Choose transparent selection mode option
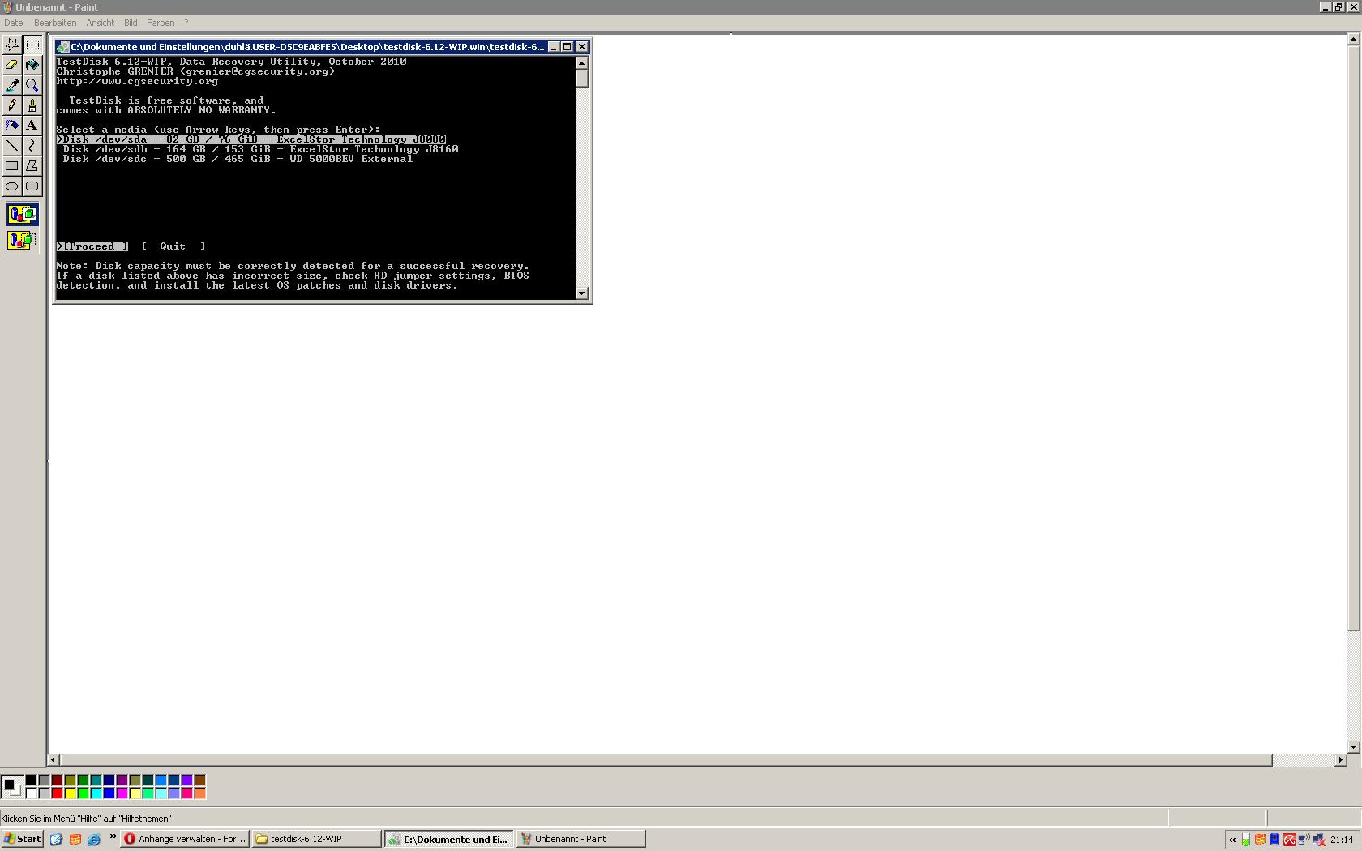This screenshot has height=851, width=1362. tap(22, 241)
